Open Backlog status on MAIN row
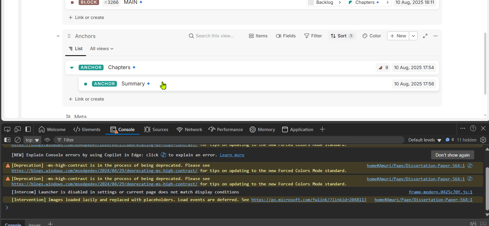Screen dimensions: 489x226 click(325, 2)
